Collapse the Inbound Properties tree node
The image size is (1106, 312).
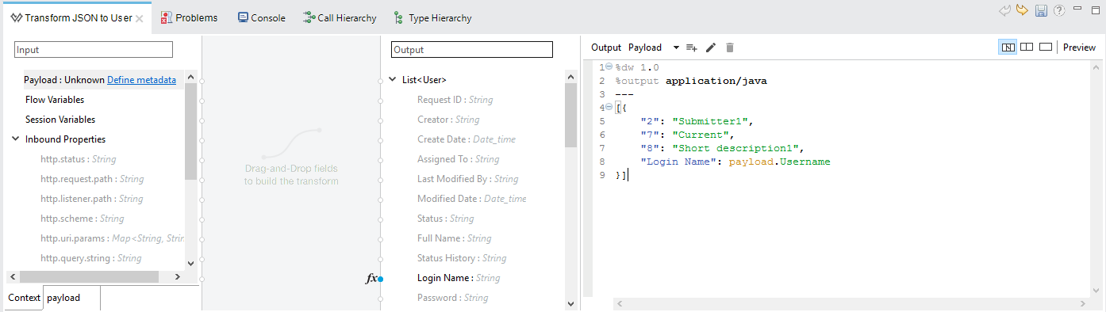point(15,139)
